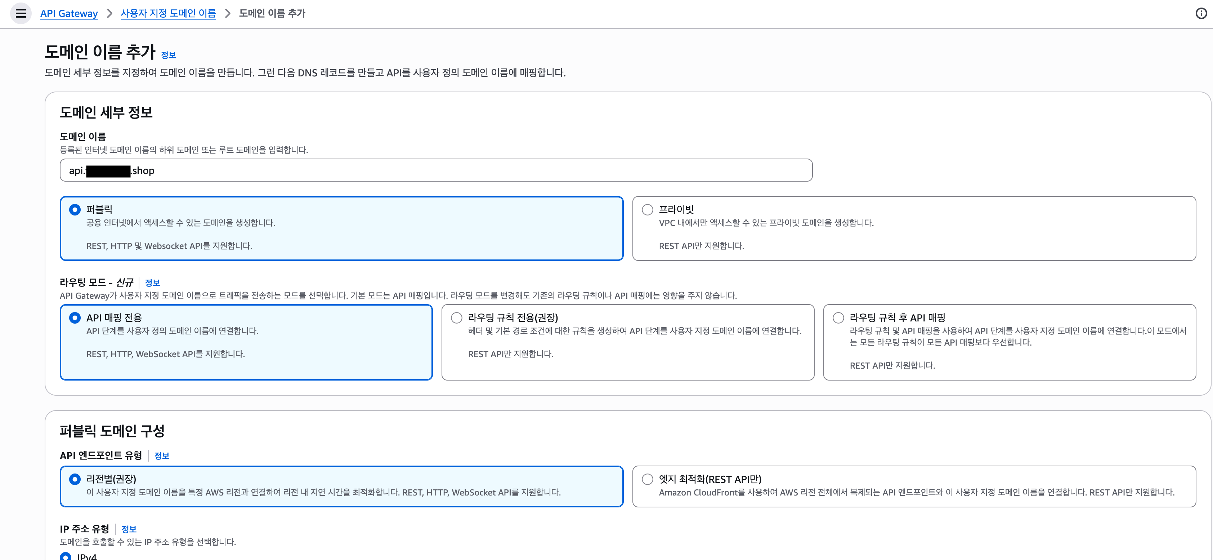
Task: Click the 정보 link beside 도메인 이름 추가
Action: 168,55
